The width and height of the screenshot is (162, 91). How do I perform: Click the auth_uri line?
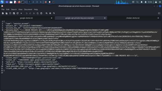click(x=32, y=62)
